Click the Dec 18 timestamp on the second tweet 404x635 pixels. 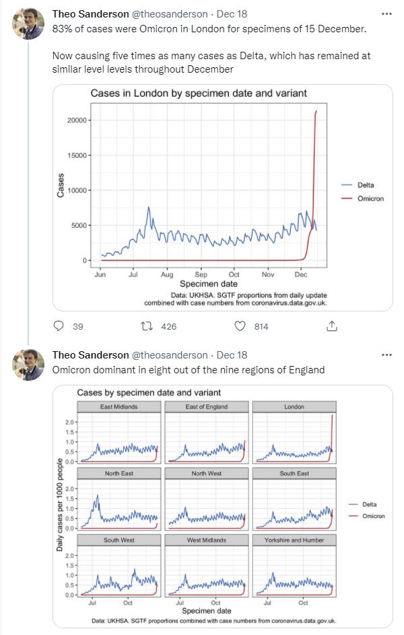click(x=232, y=355)
